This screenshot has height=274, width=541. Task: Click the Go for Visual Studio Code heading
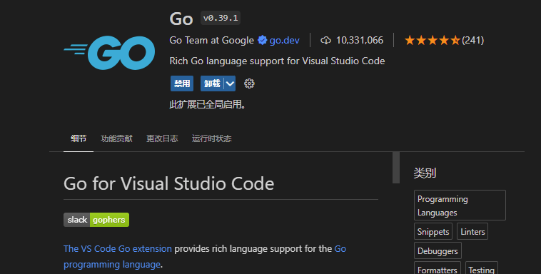[x=168, y=183]
